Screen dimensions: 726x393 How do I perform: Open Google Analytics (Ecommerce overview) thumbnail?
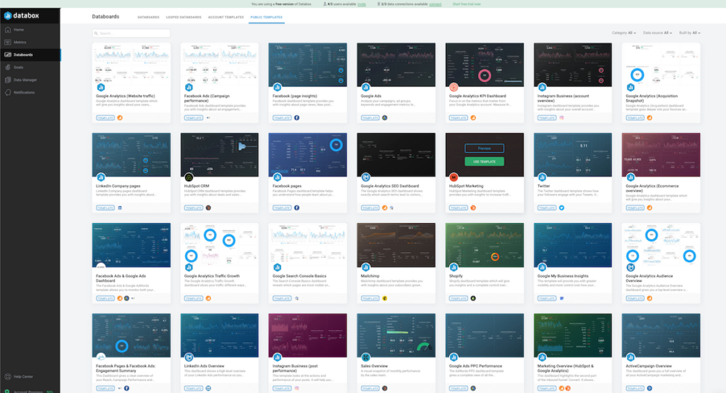(x=661, y=155)
